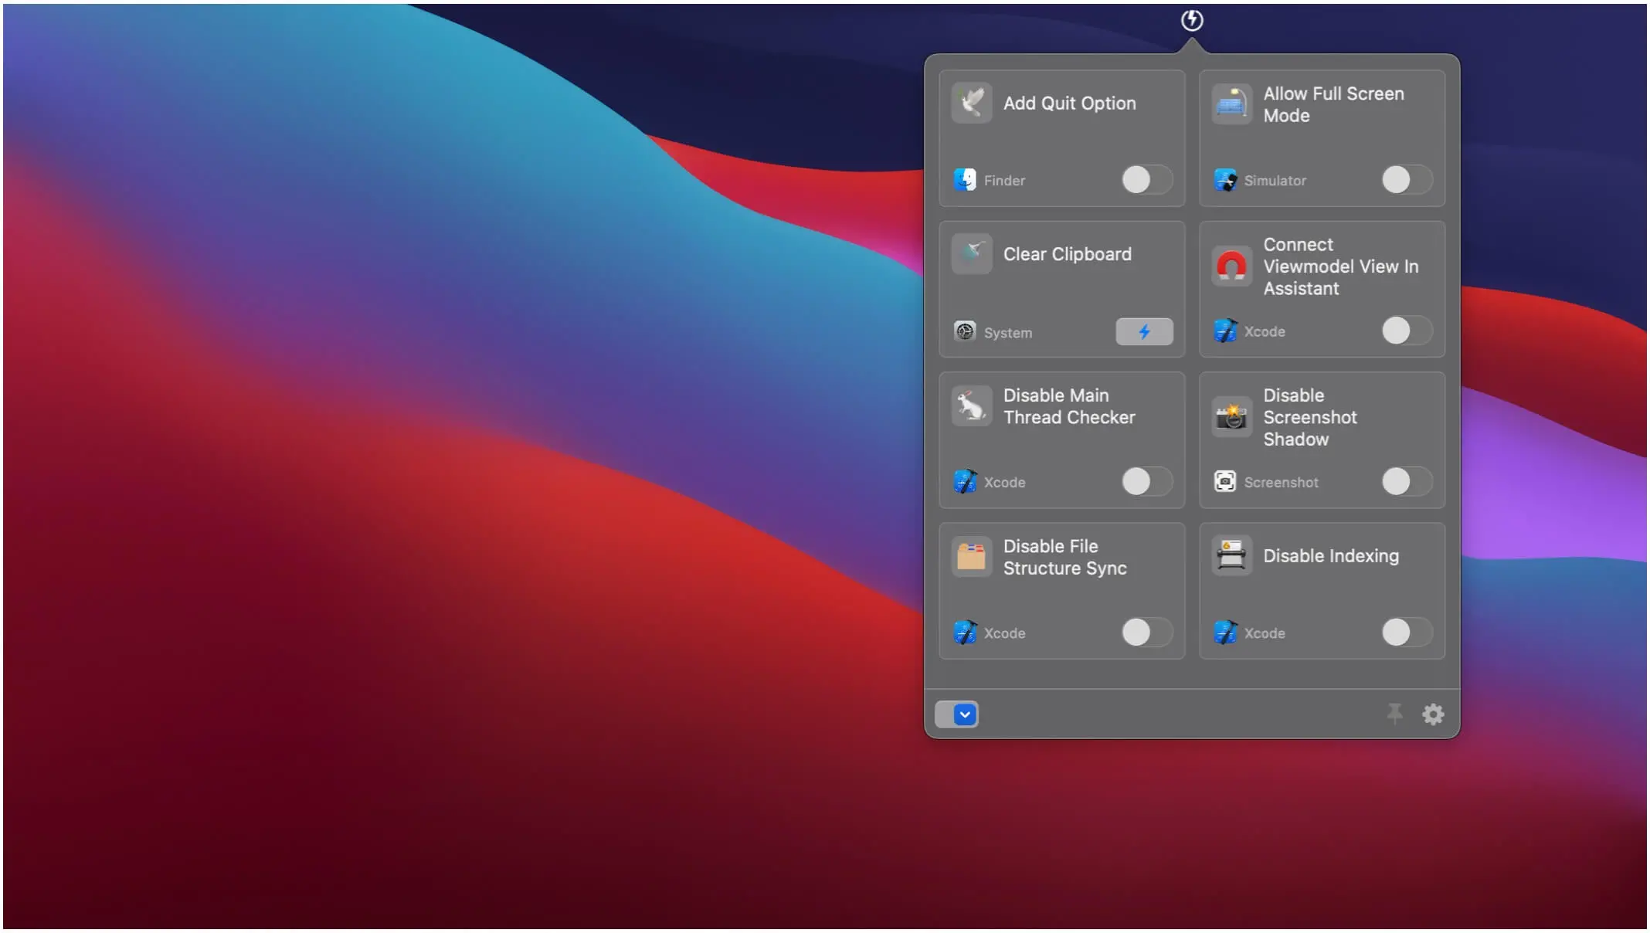Image resolution: width=1650 pixels, height=933 pixels.
Task: Click the lightning bolt menu bar icon
Action: coord(1192,20)
